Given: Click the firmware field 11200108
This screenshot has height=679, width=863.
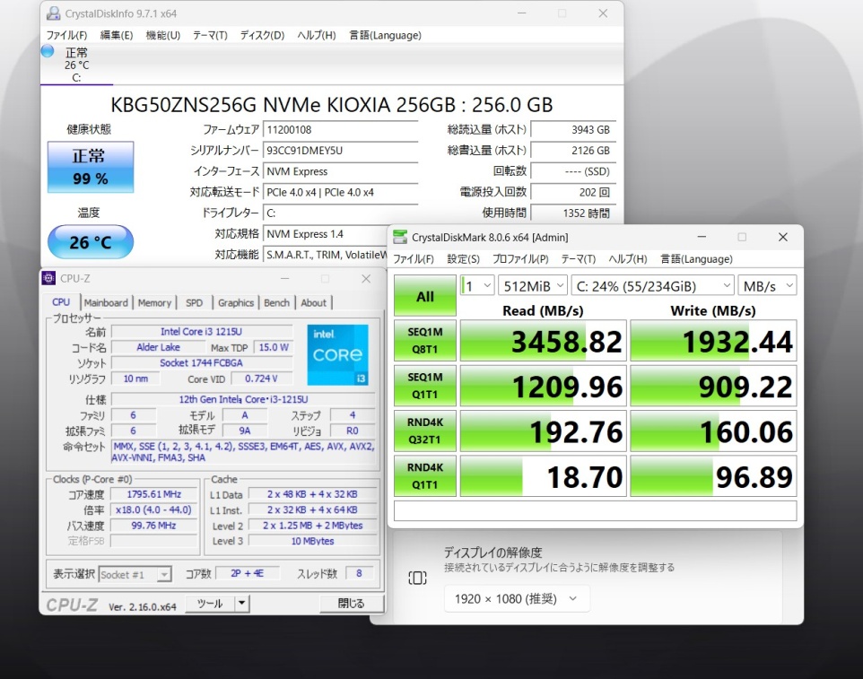Looking at the screenshot, I should pos(340,130).
